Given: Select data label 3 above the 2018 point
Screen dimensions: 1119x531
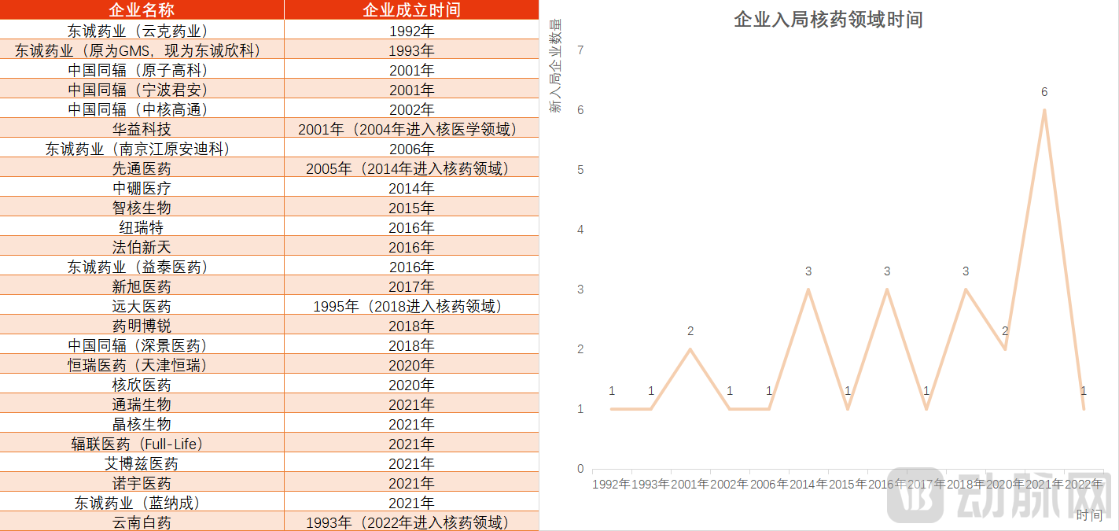Looking at the screenshot, I should 966,271.
